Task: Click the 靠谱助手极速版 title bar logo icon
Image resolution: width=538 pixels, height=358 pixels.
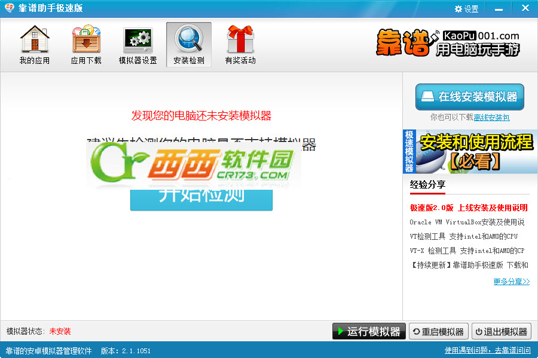Action: coord(9,8)
